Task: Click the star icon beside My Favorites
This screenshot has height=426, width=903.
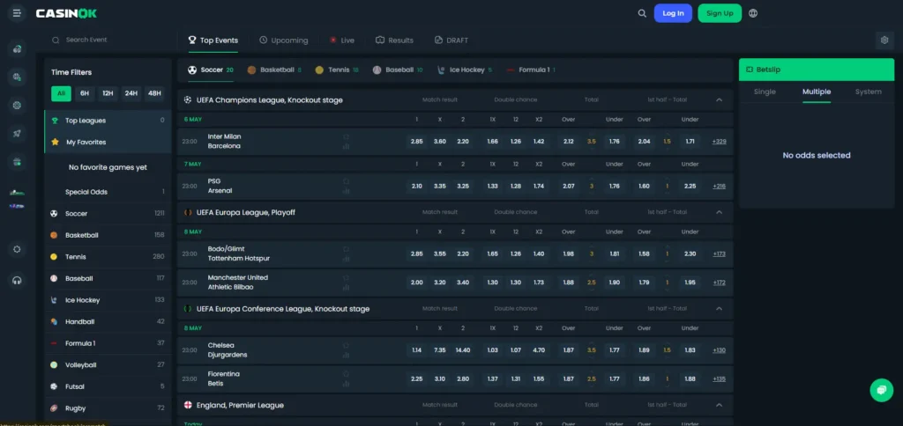Action: pos(55,142)
